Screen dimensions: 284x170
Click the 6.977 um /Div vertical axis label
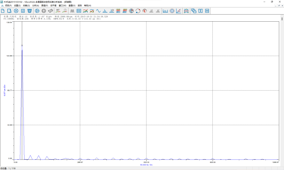pyautogui.click(x=5, y=90)
